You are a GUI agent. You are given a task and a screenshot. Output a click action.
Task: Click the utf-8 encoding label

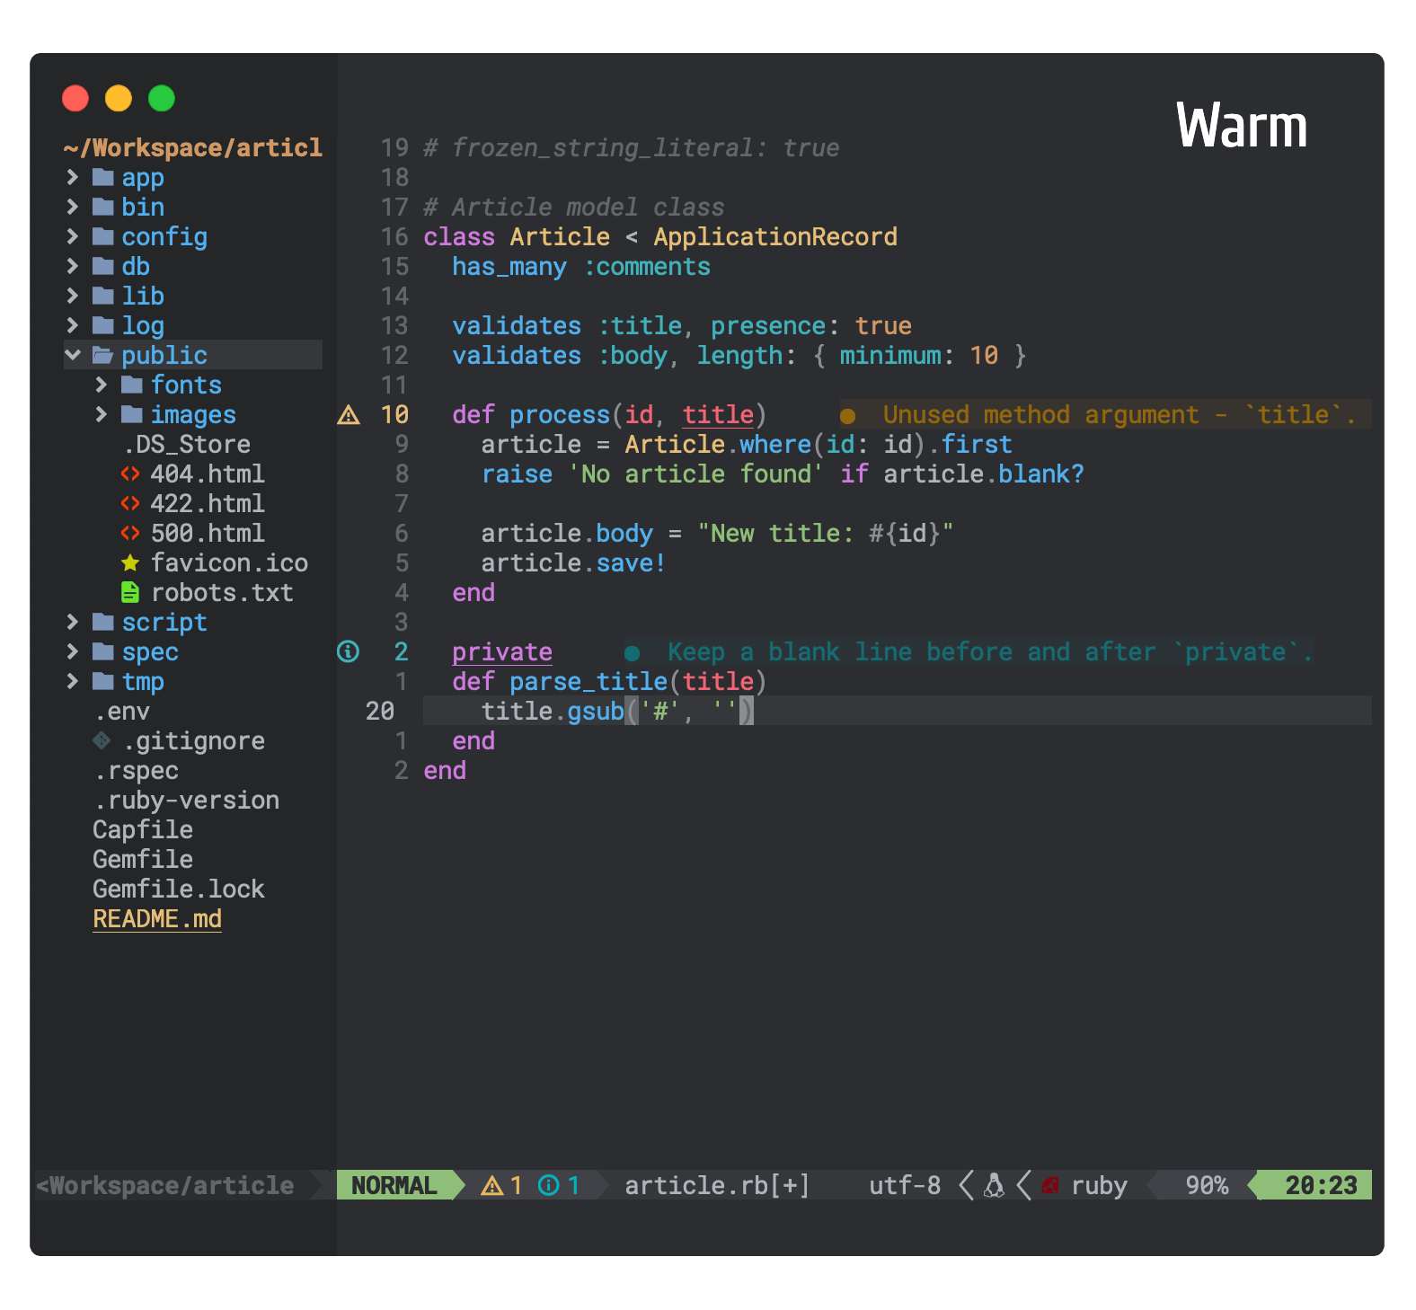[x=905, y=1185]
